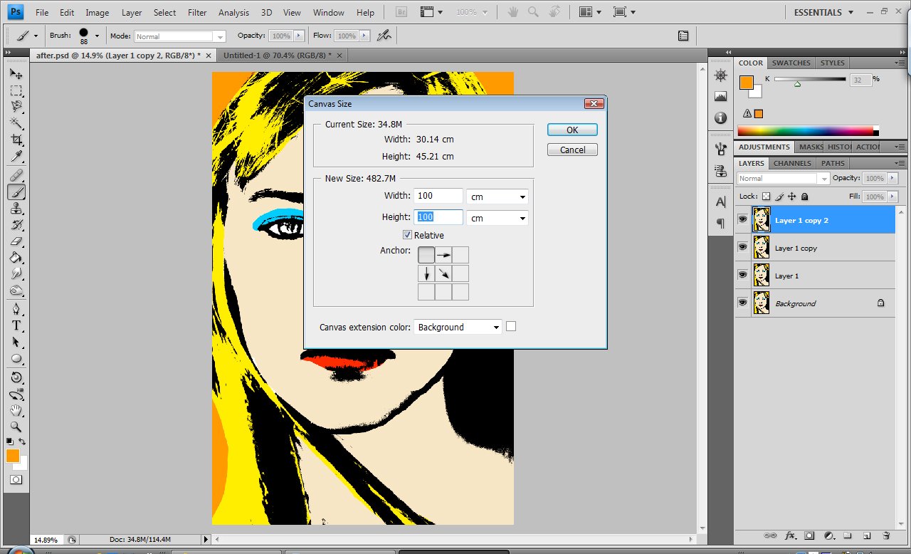Select the Lasso tool
The image size is (911, 554).
click(x=16, y=107)
